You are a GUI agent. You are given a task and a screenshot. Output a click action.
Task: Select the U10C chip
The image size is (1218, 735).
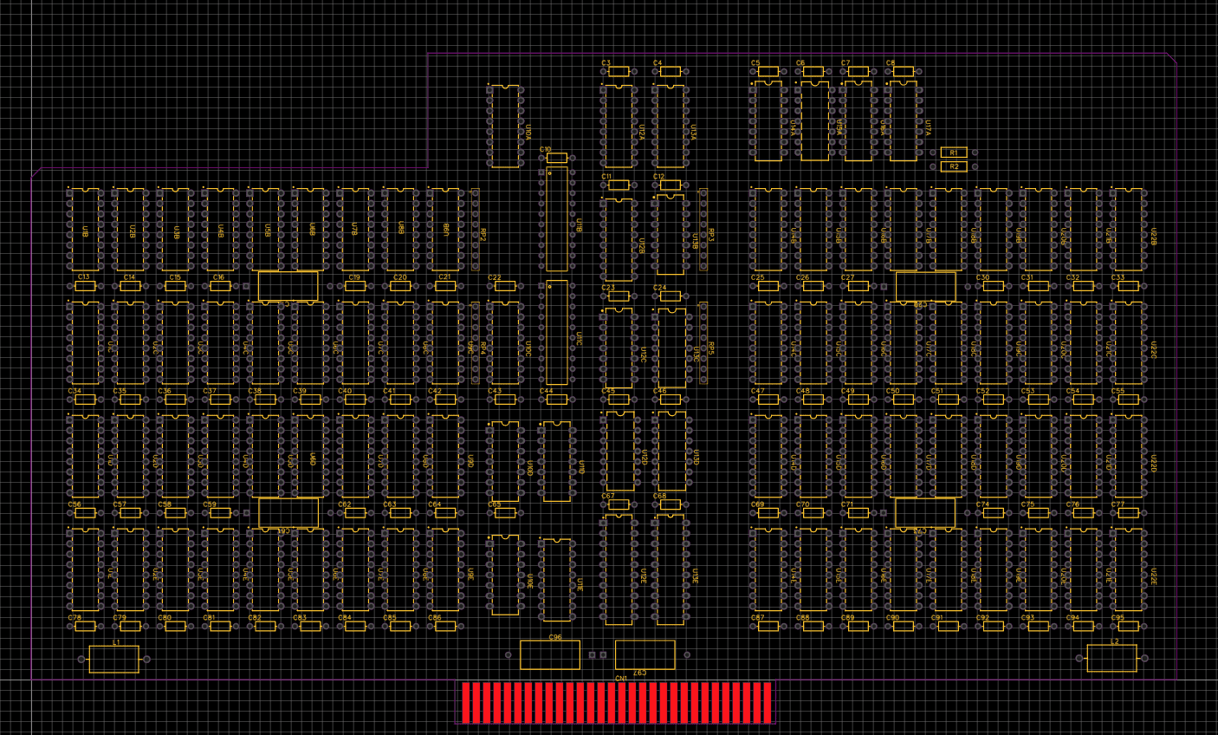click(x=505, y=343)
